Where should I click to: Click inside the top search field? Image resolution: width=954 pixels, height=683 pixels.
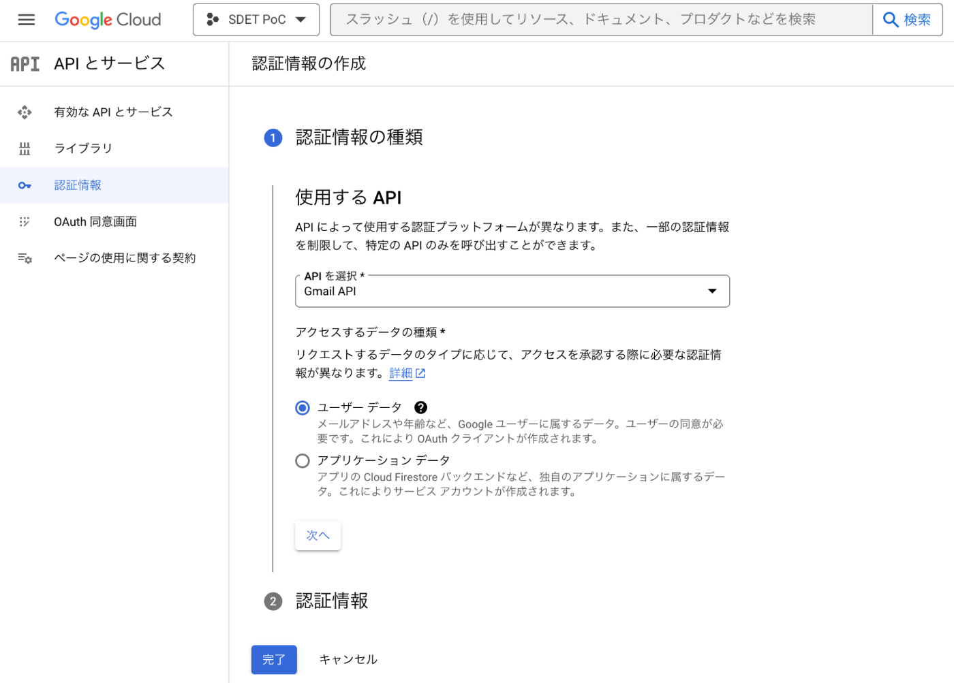600,19
